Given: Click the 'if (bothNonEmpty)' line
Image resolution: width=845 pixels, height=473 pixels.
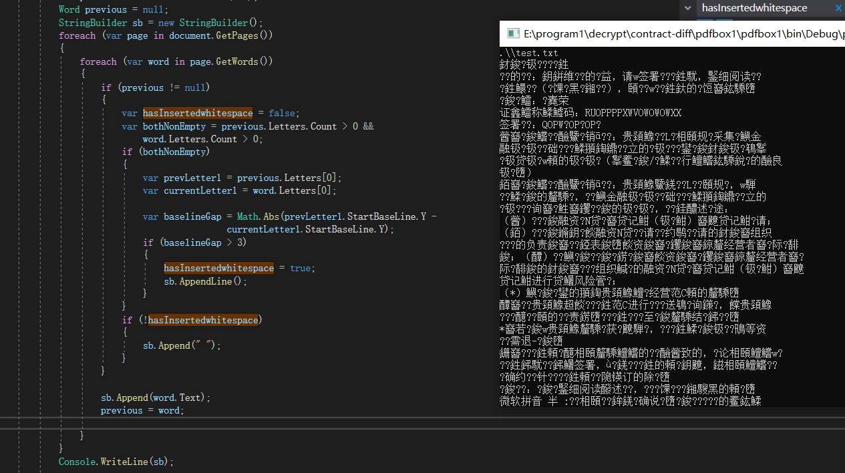Looking at the screenshot, I should [x=166, y=152].
